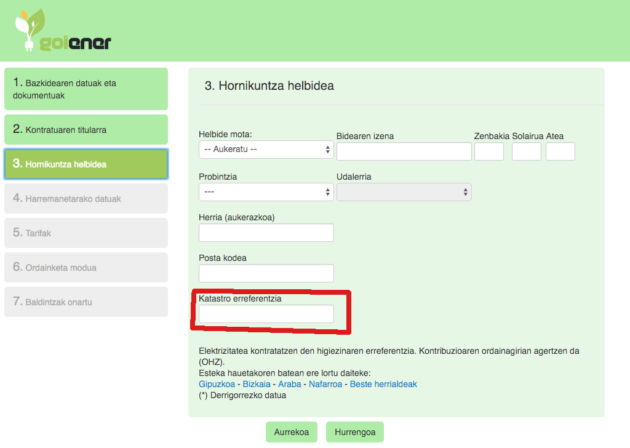Click step 4 Harremanetarako datuak
The image size is (630, 448).
[86, 199]
